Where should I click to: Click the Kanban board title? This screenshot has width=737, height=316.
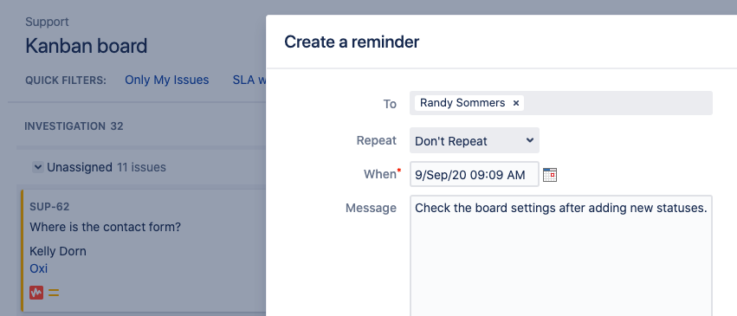click(87, 46)
